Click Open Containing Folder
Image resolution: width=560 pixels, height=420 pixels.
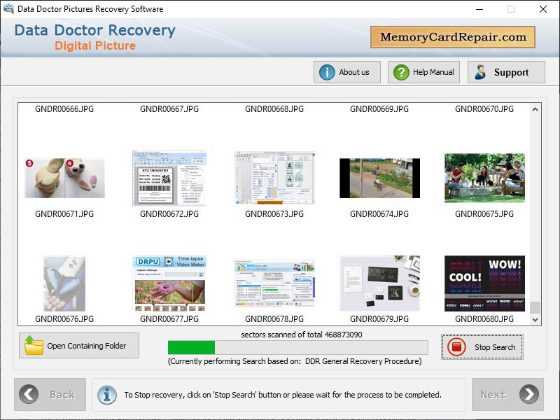pyautogui.click(x=78, y=345)
